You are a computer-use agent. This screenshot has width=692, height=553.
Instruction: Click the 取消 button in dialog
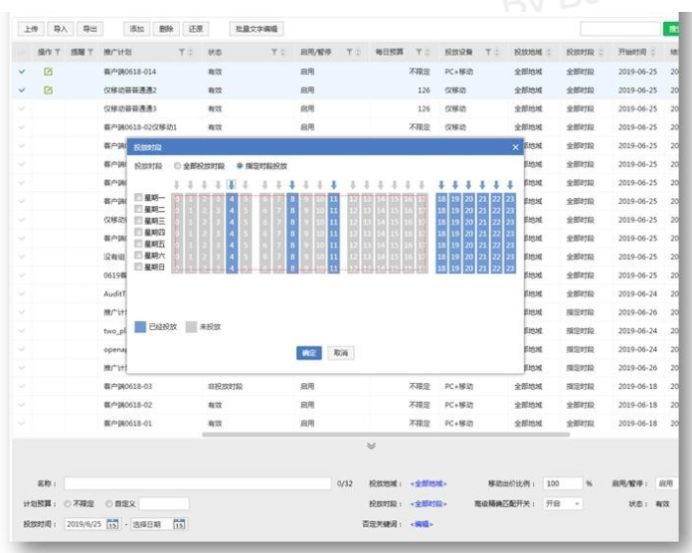[x=341, y=353]
